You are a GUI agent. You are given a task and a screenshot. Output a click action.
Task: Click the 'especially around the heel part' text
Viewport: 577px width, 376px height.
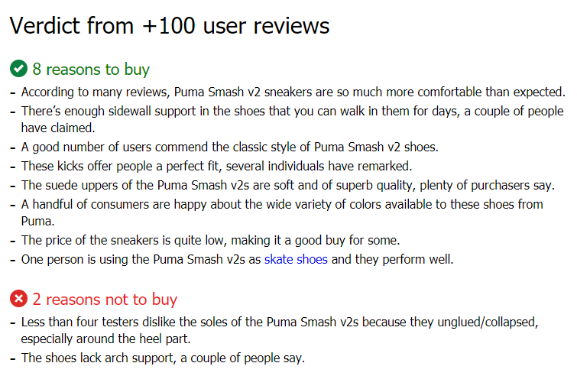tap(105, 339)
